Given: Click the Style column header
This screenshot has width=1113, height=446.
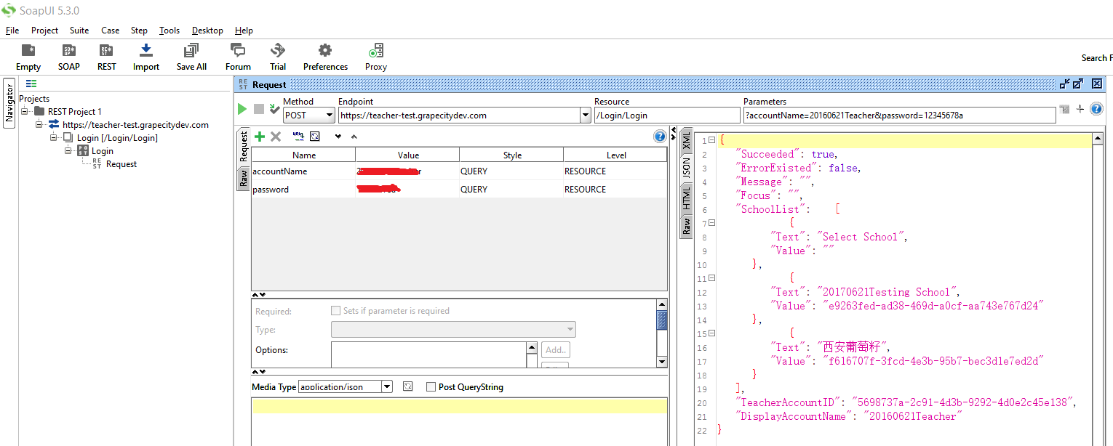Looking at the screenshot, I should point(511,155).
